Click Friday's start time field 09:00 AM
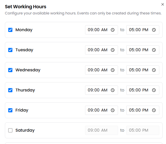This screenshot has height=144, width=166. pyautogui.click(x=97, y=110)
